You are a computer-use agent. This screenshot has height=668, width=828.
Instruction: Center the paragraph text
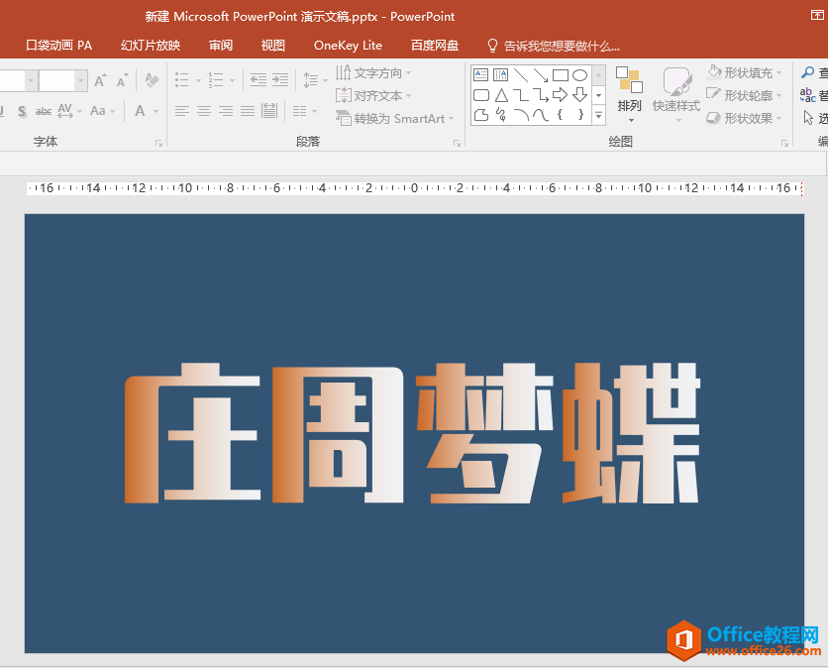click(x=204, y=111)
